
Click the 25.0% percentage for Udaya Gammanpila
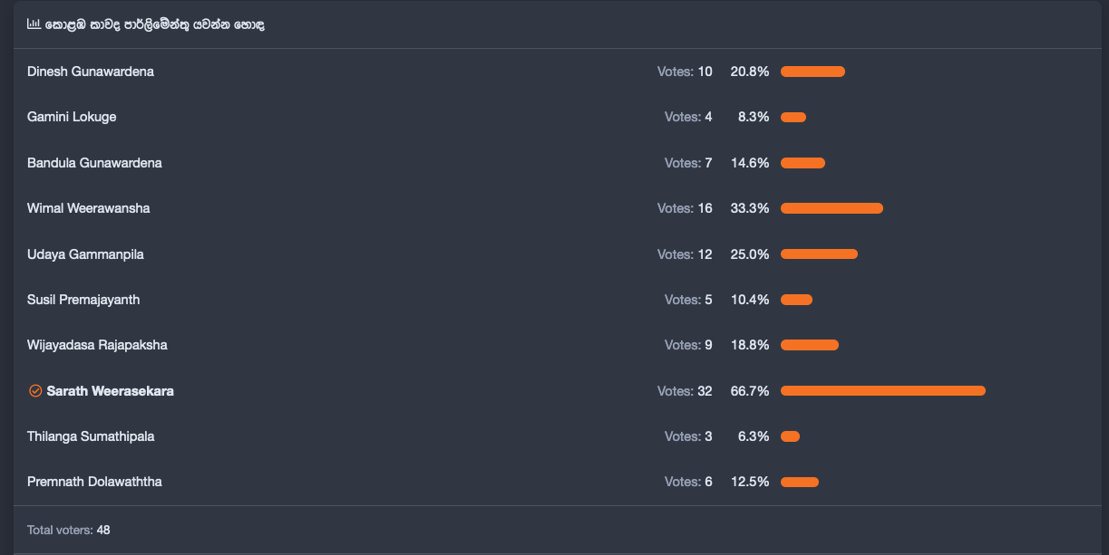pos(750,254)
